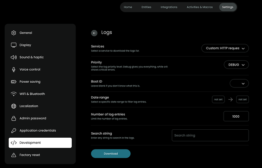This screenshot has height=168, width=262.
Task: Open Application credentials settings
Action: [x=40, y=130]
